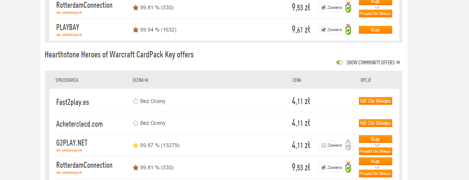Image resolution: width=469 pixels, height=180 pixels.
Task: Click the help icon next to OCENA
Action: 146,80
